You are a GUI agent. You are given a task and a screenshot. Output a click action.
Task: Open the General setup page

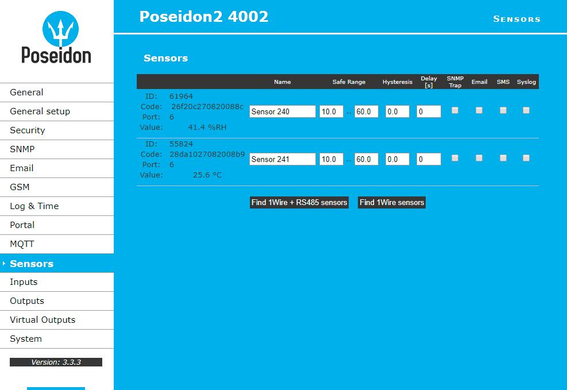coord(57,111)
